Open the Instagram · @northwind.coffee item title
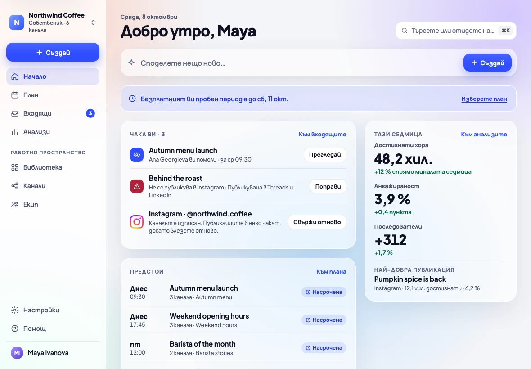Screen dimensions: 531x369 200,214
